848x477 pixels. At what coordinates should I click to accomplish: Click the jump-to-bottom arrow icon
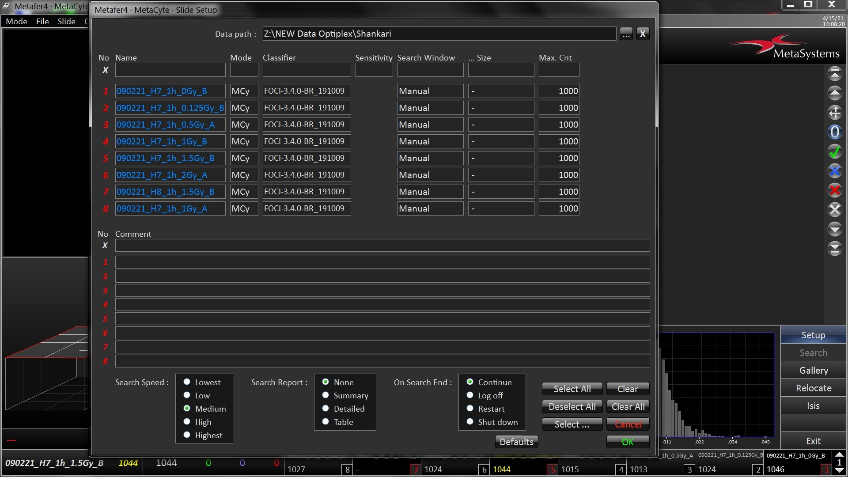coord(834,249)
